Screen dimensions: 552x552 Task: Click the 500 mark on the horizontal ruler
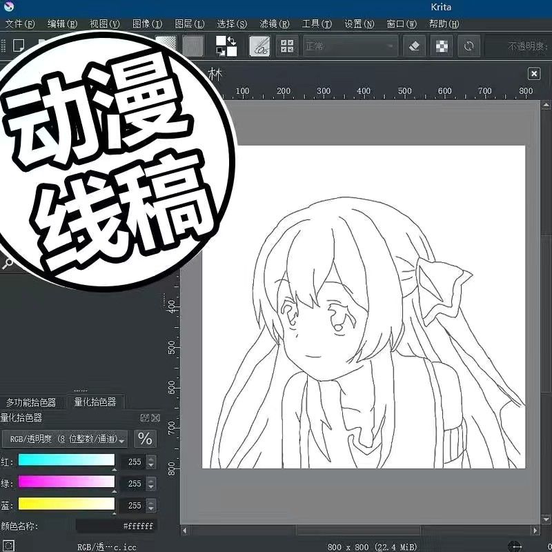[x=404, y=91]
